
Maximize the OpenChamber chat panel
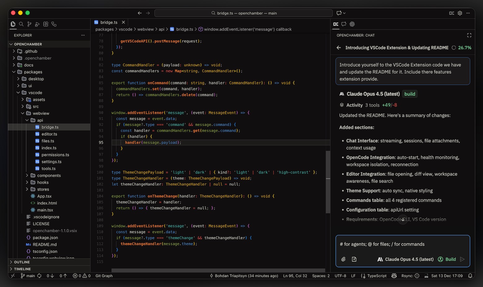(469, 35)
